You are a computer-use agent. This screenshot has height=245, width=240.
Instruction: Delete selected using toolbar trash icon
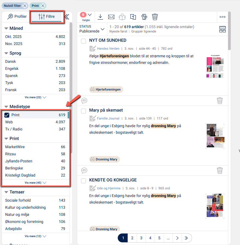click(155, 17)
